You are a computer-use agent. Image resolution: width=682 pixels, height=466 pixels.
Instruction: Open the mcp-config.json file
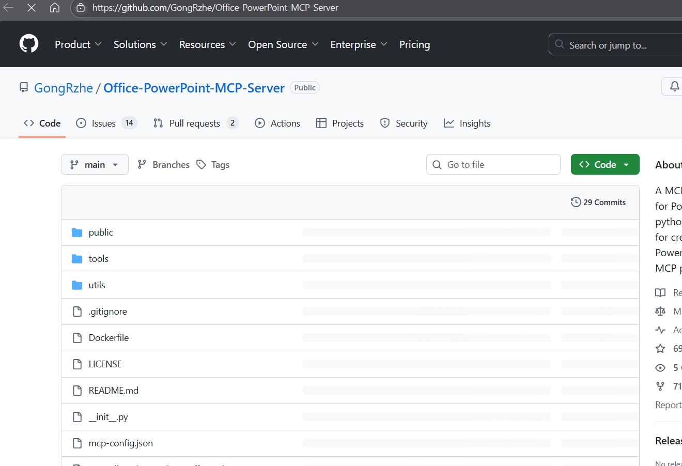click(121, 443)
